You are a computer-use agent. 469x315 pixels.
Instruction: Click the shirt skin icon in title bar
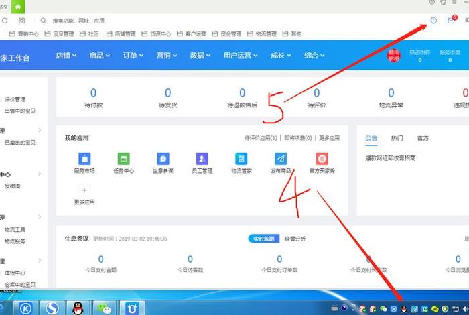coord(443,3)
